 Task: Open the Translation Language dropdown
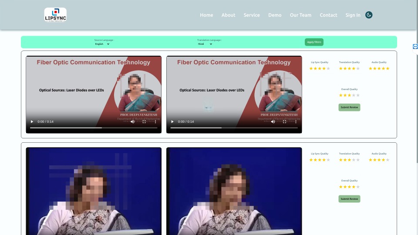tap(205, 44)
